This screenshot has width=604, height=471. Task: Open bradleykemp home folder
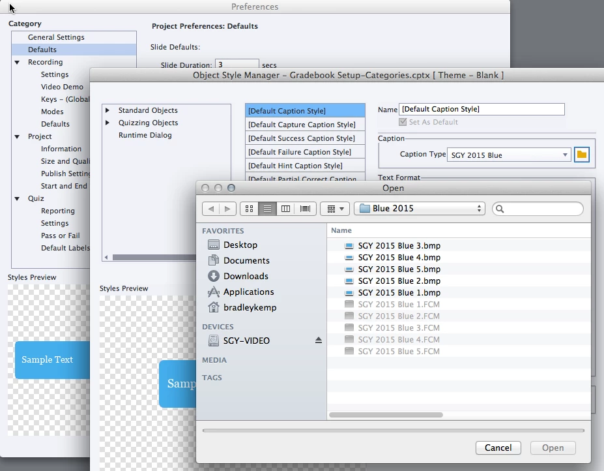tap(242, 307)
